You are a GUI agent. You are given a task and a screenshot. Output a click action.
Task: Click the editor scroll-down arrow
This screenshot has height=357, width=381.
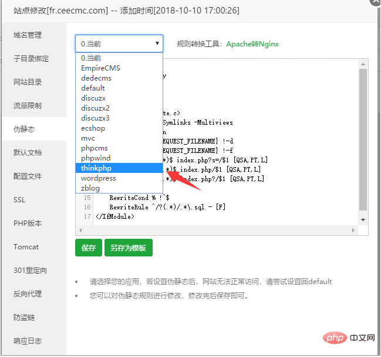coord(363,220)
